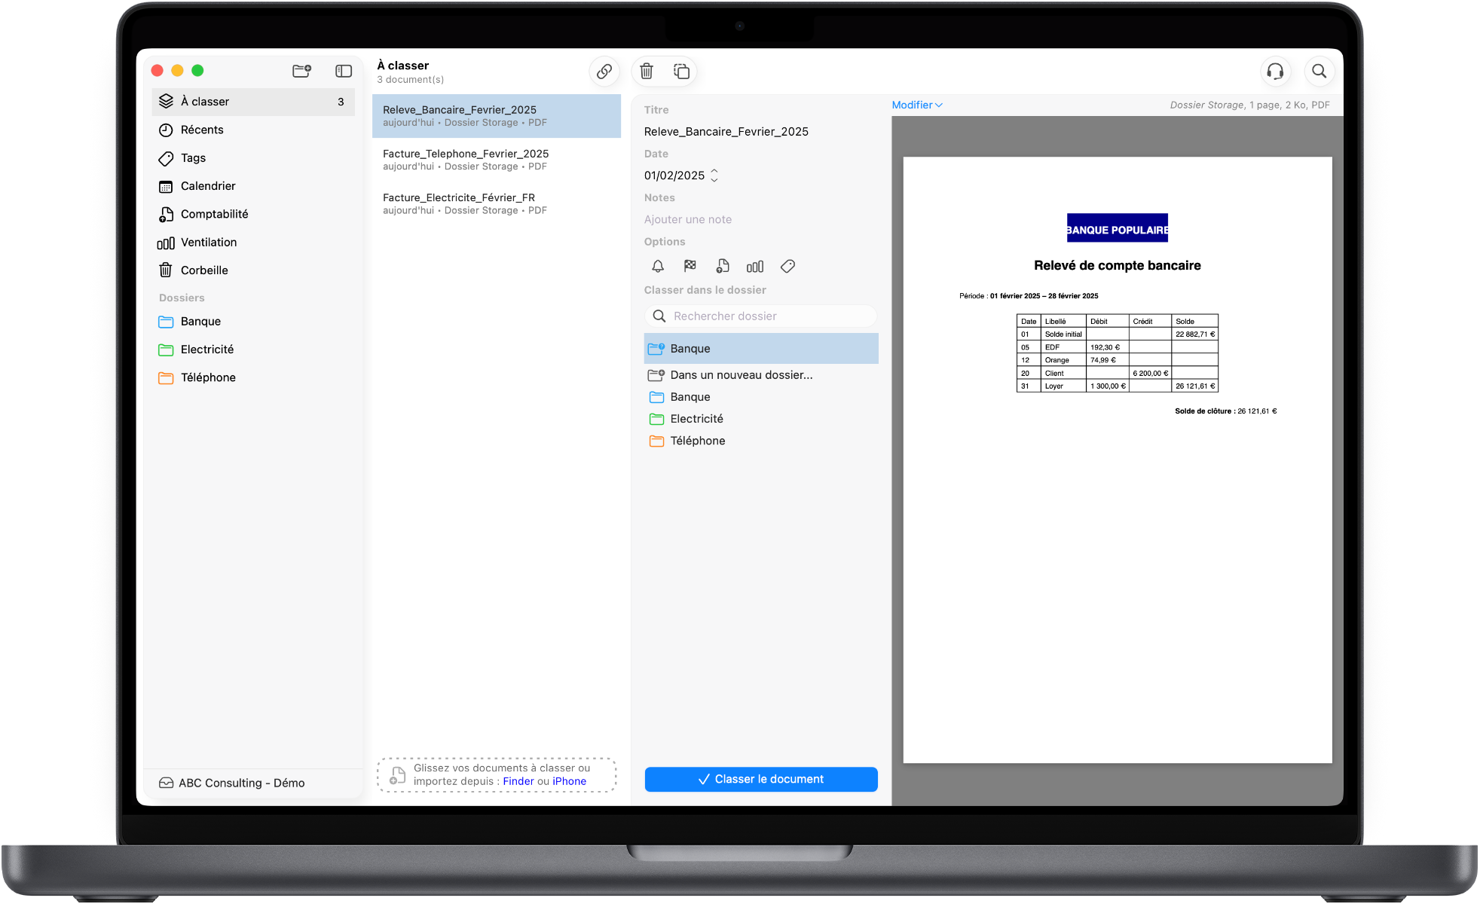Open the Calendrier sidebar section
The height and width of the screenshot is (904, 1480).
point(209,186)
